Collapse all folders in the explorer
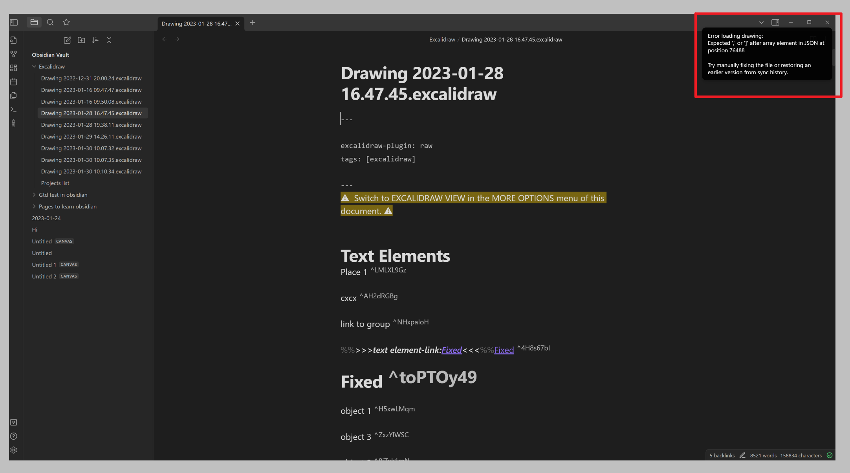850x473 pixels. (109, 40)
